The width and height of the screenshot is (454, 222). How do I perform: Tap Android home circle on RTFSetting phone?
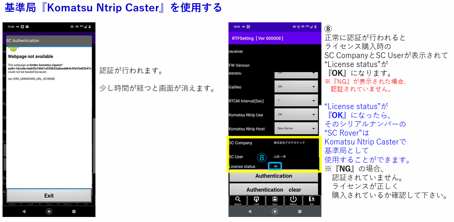pyautogui.click(x=275, y=211)
